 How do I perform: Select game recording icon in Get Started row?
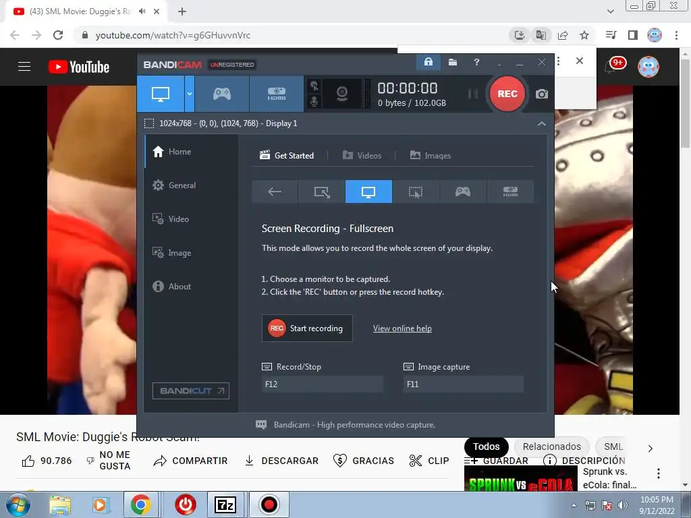(x=463, y=192)
